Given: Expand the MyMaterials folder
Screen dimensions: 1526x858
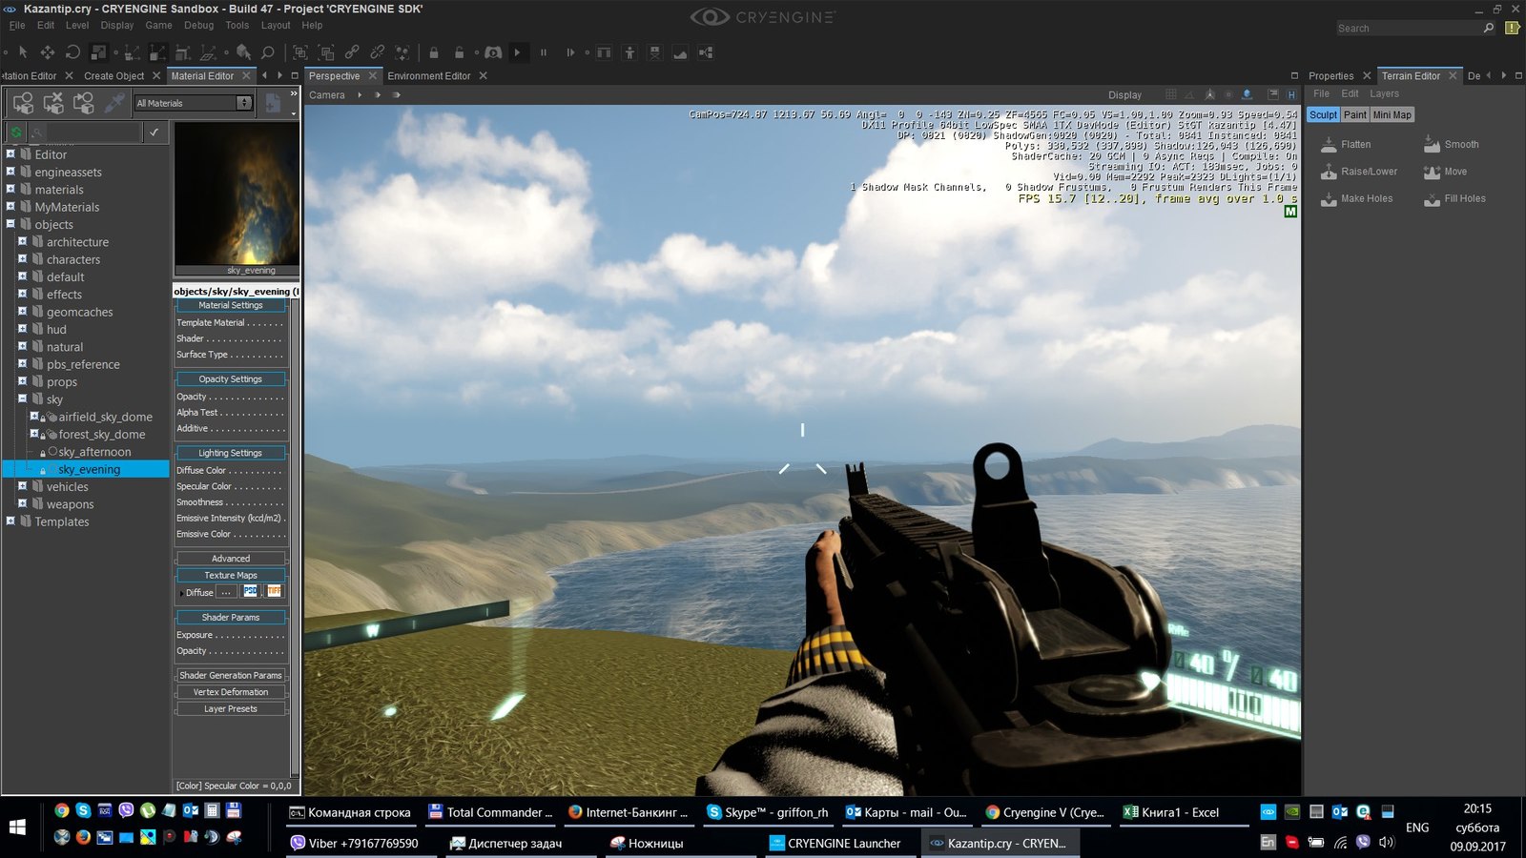Looking at the screenshot, I should [x=10, y=206].
